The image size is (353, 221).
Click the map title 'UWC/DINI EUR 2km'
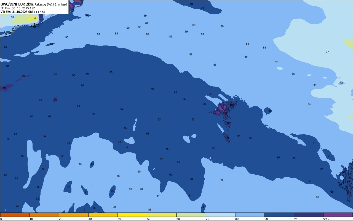pos(17,4)
